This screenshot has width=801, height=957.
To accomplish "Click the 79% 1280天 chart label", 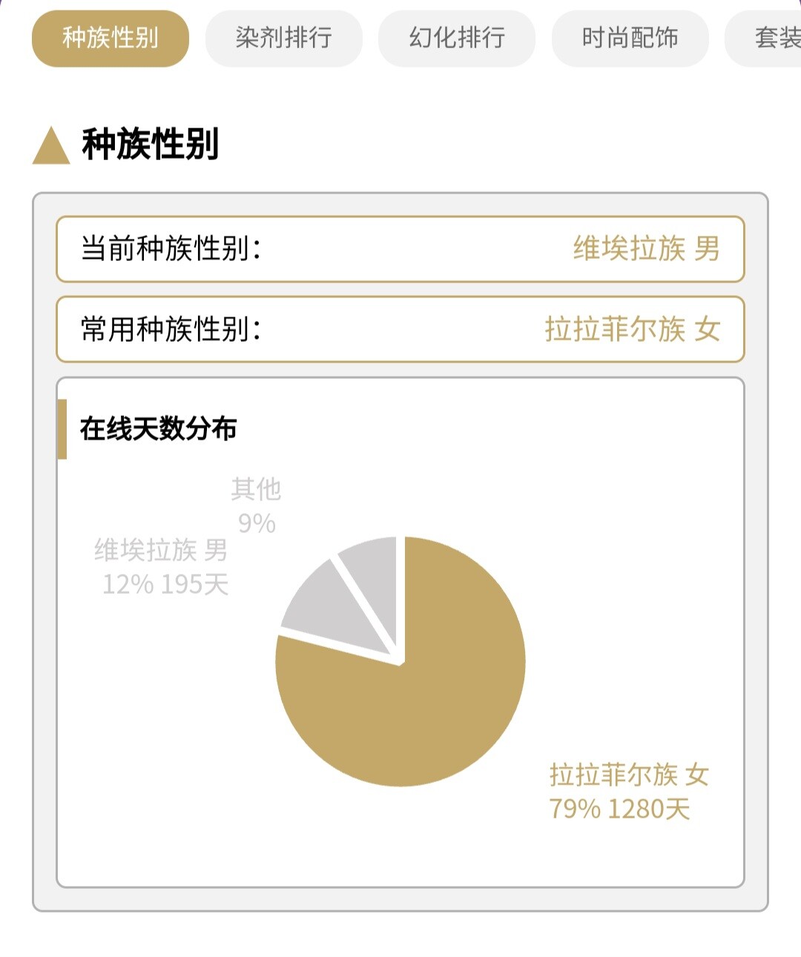I will [x=620, y=809].
